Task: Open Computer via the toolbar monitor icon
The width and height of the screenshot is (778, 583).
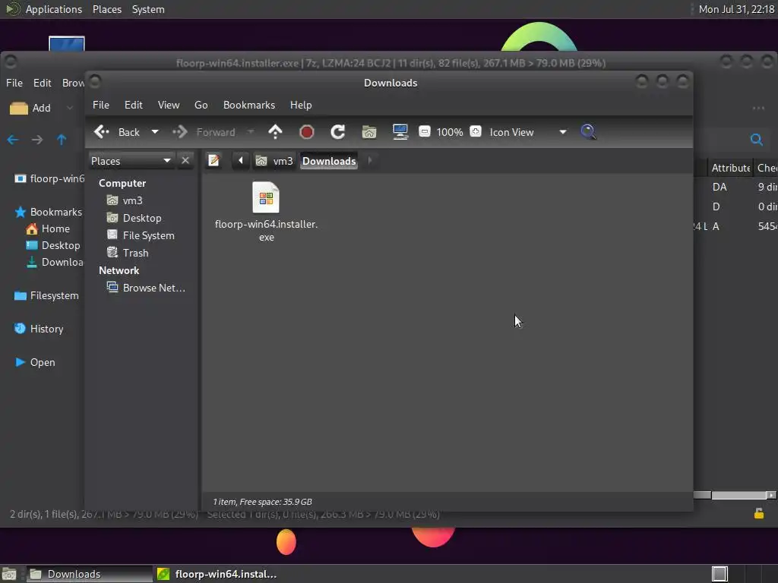Action: pos(400,132)
